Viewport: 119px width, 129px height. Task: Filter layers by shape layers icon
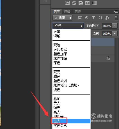pyautogui.click(x=100, y=18)
